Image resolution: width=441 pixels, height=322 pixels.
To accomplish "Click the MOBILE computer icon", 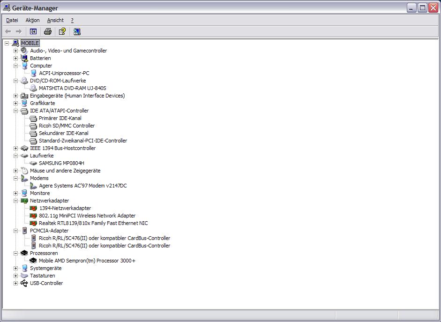I will (15, 43).
